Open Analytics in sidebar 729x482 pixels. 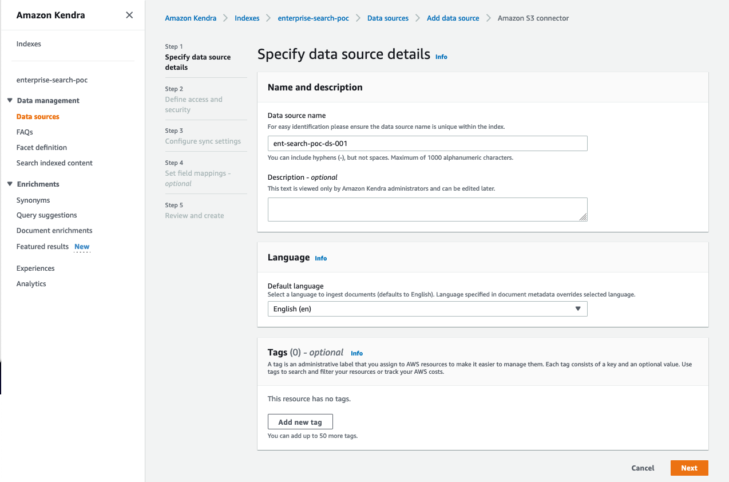point(31,284)
